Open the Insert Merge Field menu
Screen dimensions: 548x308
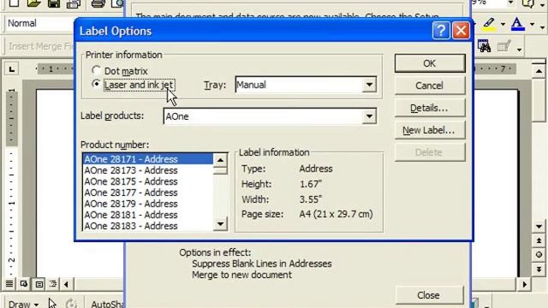point(40,46)
